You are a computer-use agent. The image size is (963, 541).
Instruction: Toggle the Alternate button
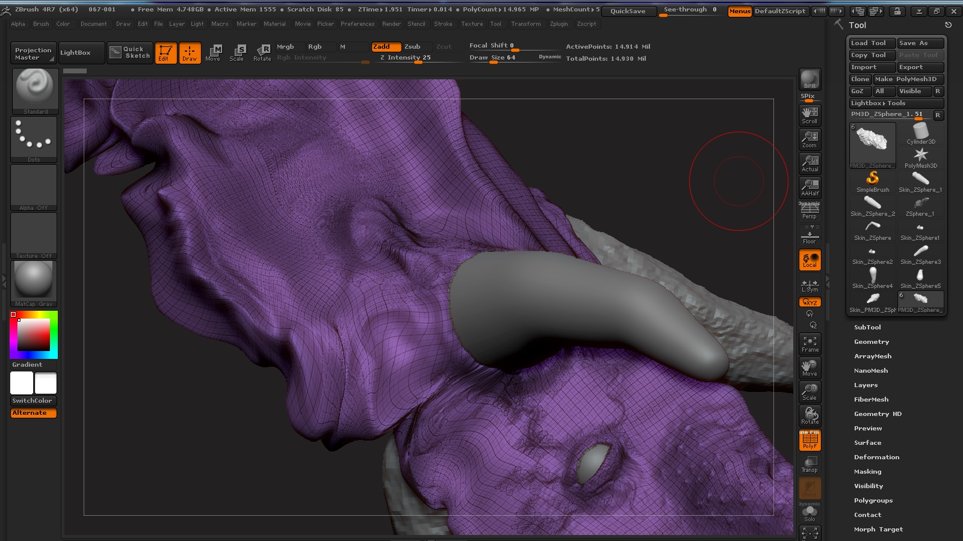pos(34,413)
